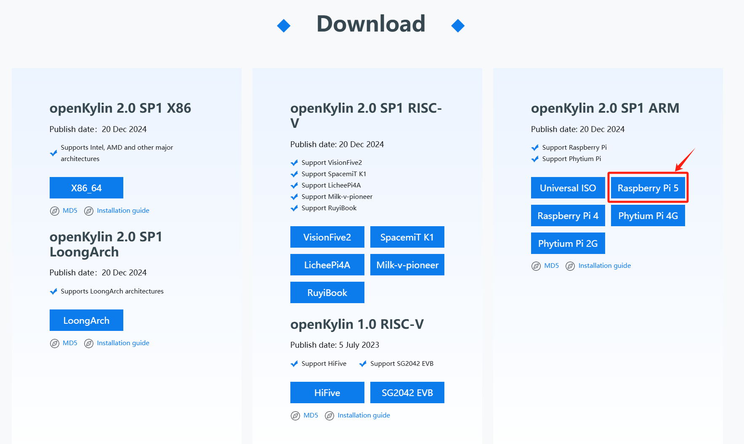This screenshot has width=744, height=444.
Task: Click the Phytium Pi 2G button
Action: coord(568,243)
